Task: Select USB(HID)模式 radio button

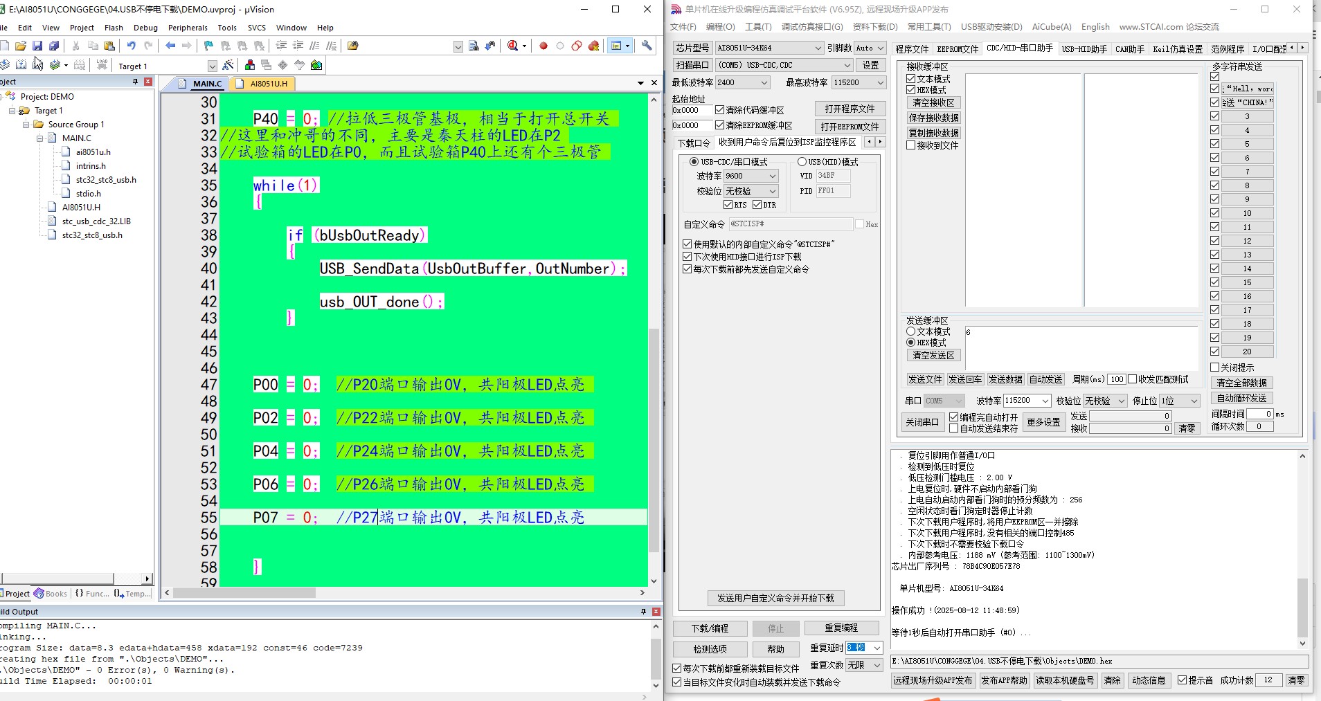Action: (x=802, y=162)
